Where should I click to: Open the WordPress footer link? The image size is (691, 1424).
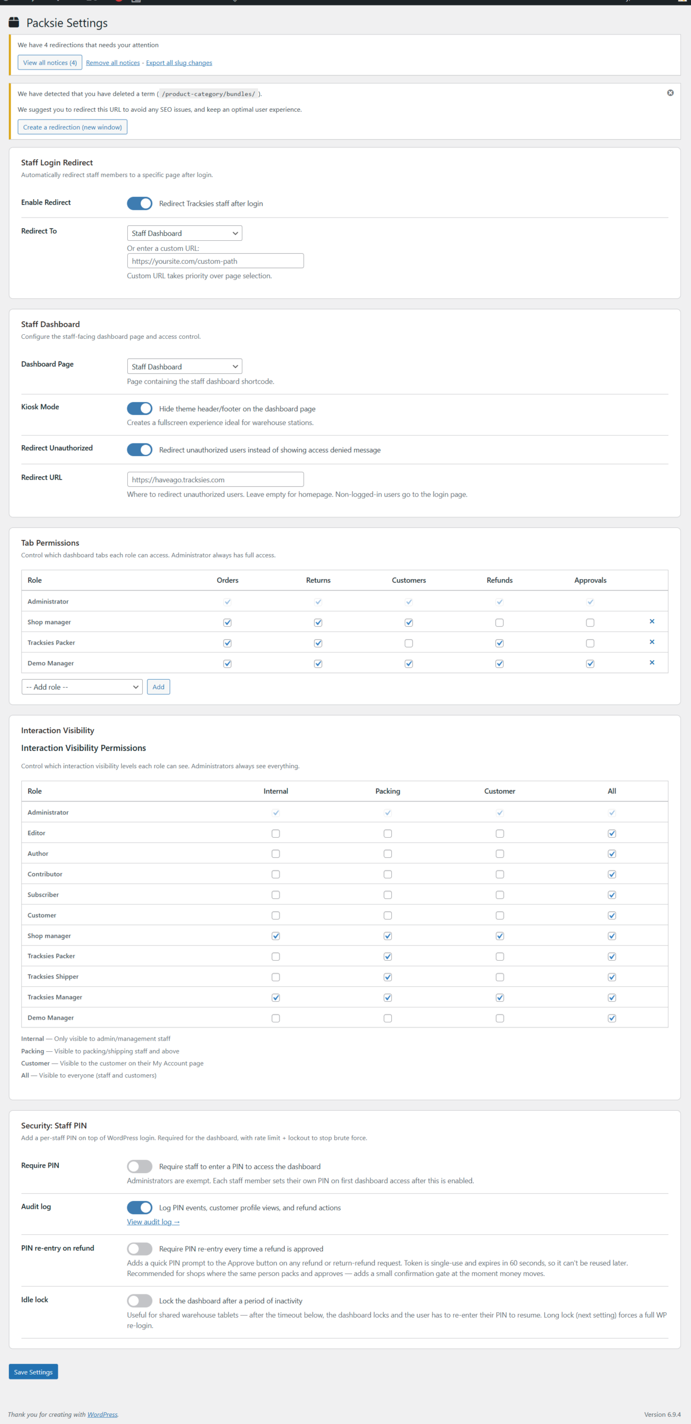pyautogui.click(x=102, y=1414)
